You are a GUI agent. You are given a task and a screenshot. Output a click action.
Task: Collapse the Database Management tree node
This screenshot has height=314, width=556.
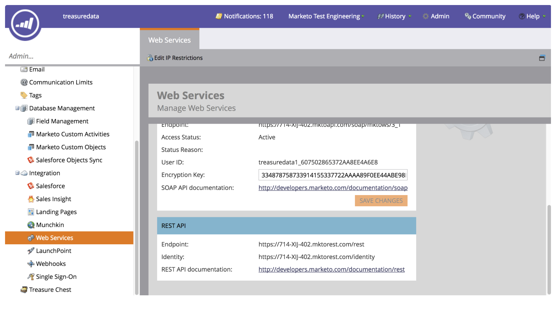click(17, 108)
